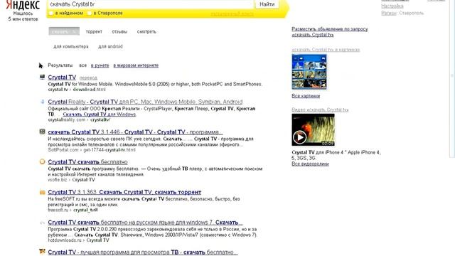The height and width of the screenshot is (256, 455).
Task: Select 'все' results filter
Action: click(x=82, y=65)
